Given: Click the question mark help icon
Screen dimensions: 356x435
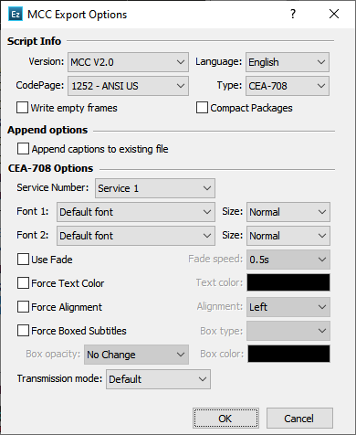Looking at the screenshot, I should click(293, 14).
